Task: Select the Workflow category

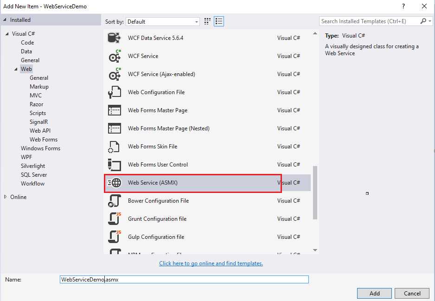Action: point(32,184)
